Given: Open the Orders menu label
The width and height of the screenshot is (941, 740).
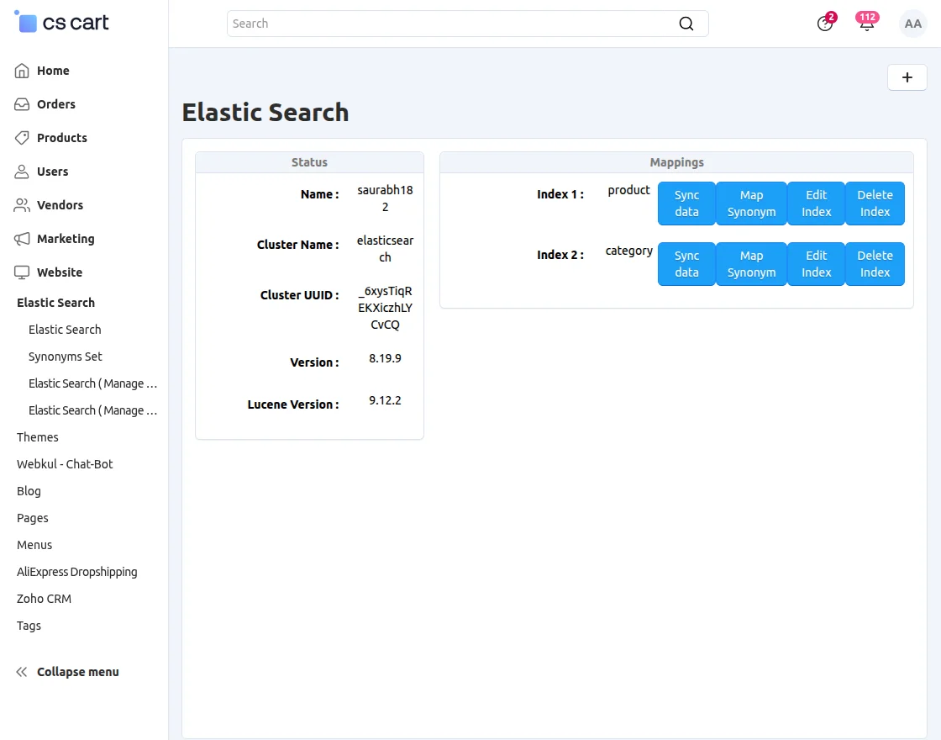Looking at the screenshot, I should 55,104.
